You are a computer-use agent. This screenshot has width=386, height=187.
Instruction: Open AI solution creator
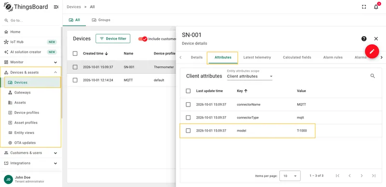click(x=30, y=52)
